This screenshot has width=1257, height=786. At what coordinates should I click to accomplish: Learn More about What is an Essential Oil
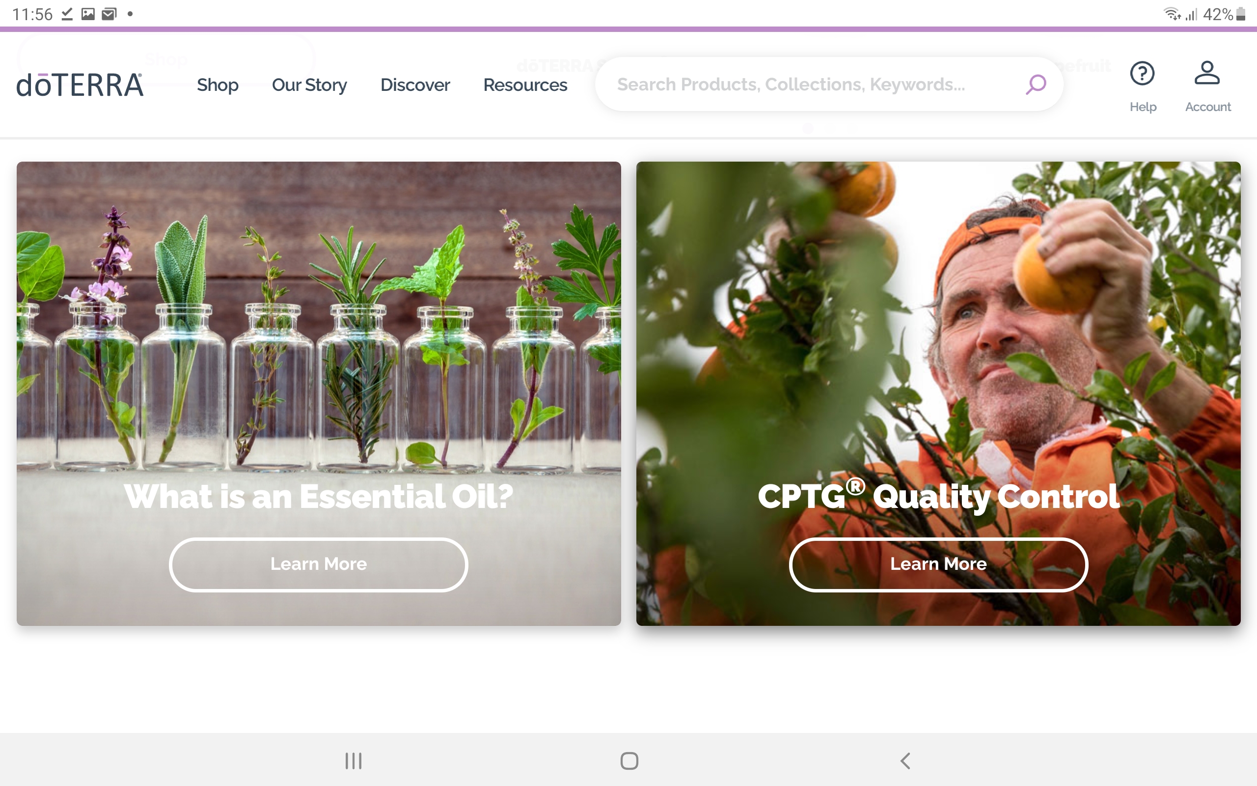(x=318, y=564)
